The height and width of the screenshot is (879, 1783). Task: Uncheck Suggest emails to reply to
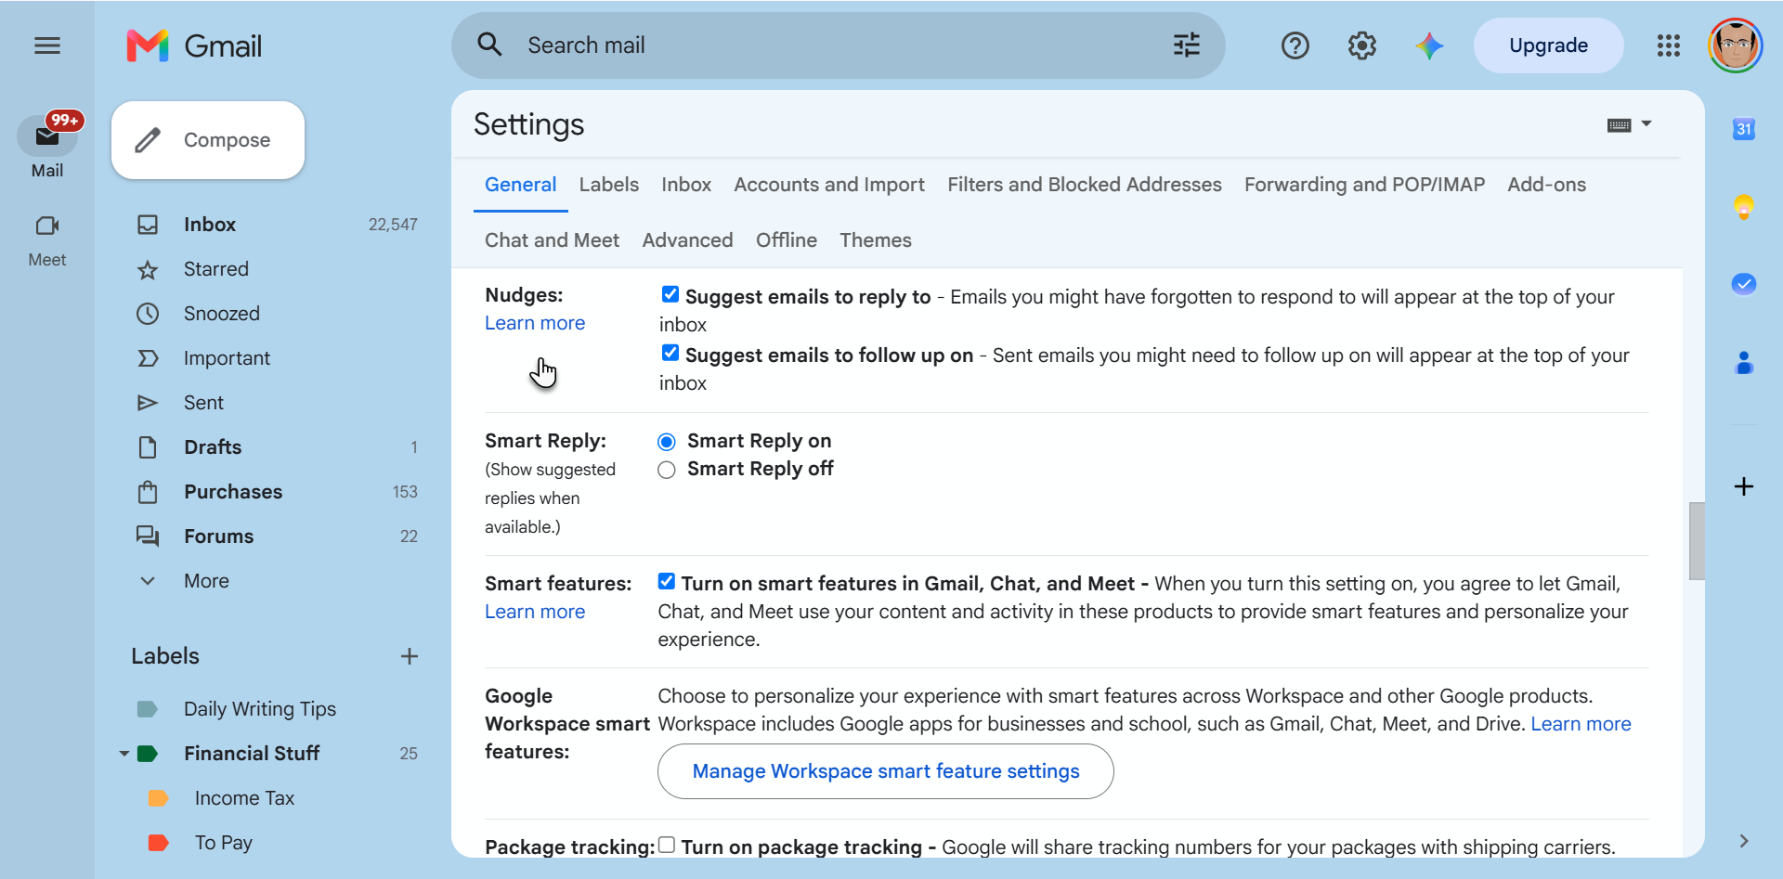coord(670,294)
